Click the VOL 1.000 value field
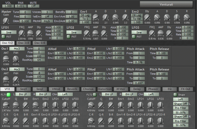This screenshot has width=197, height=129. point(8,6)
